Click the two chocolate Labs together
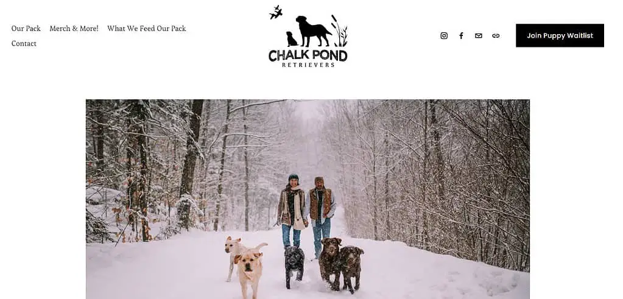 click(341, 263)
